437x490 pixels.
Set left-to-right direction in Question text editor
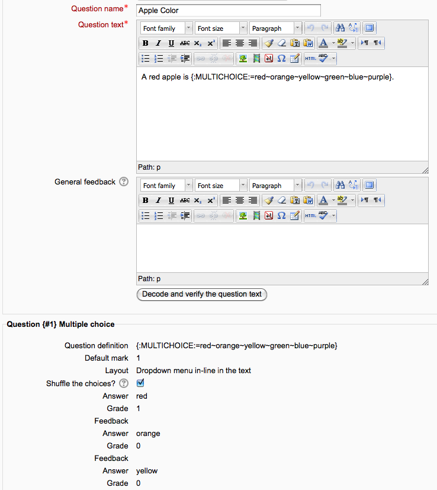click(365, 43)
